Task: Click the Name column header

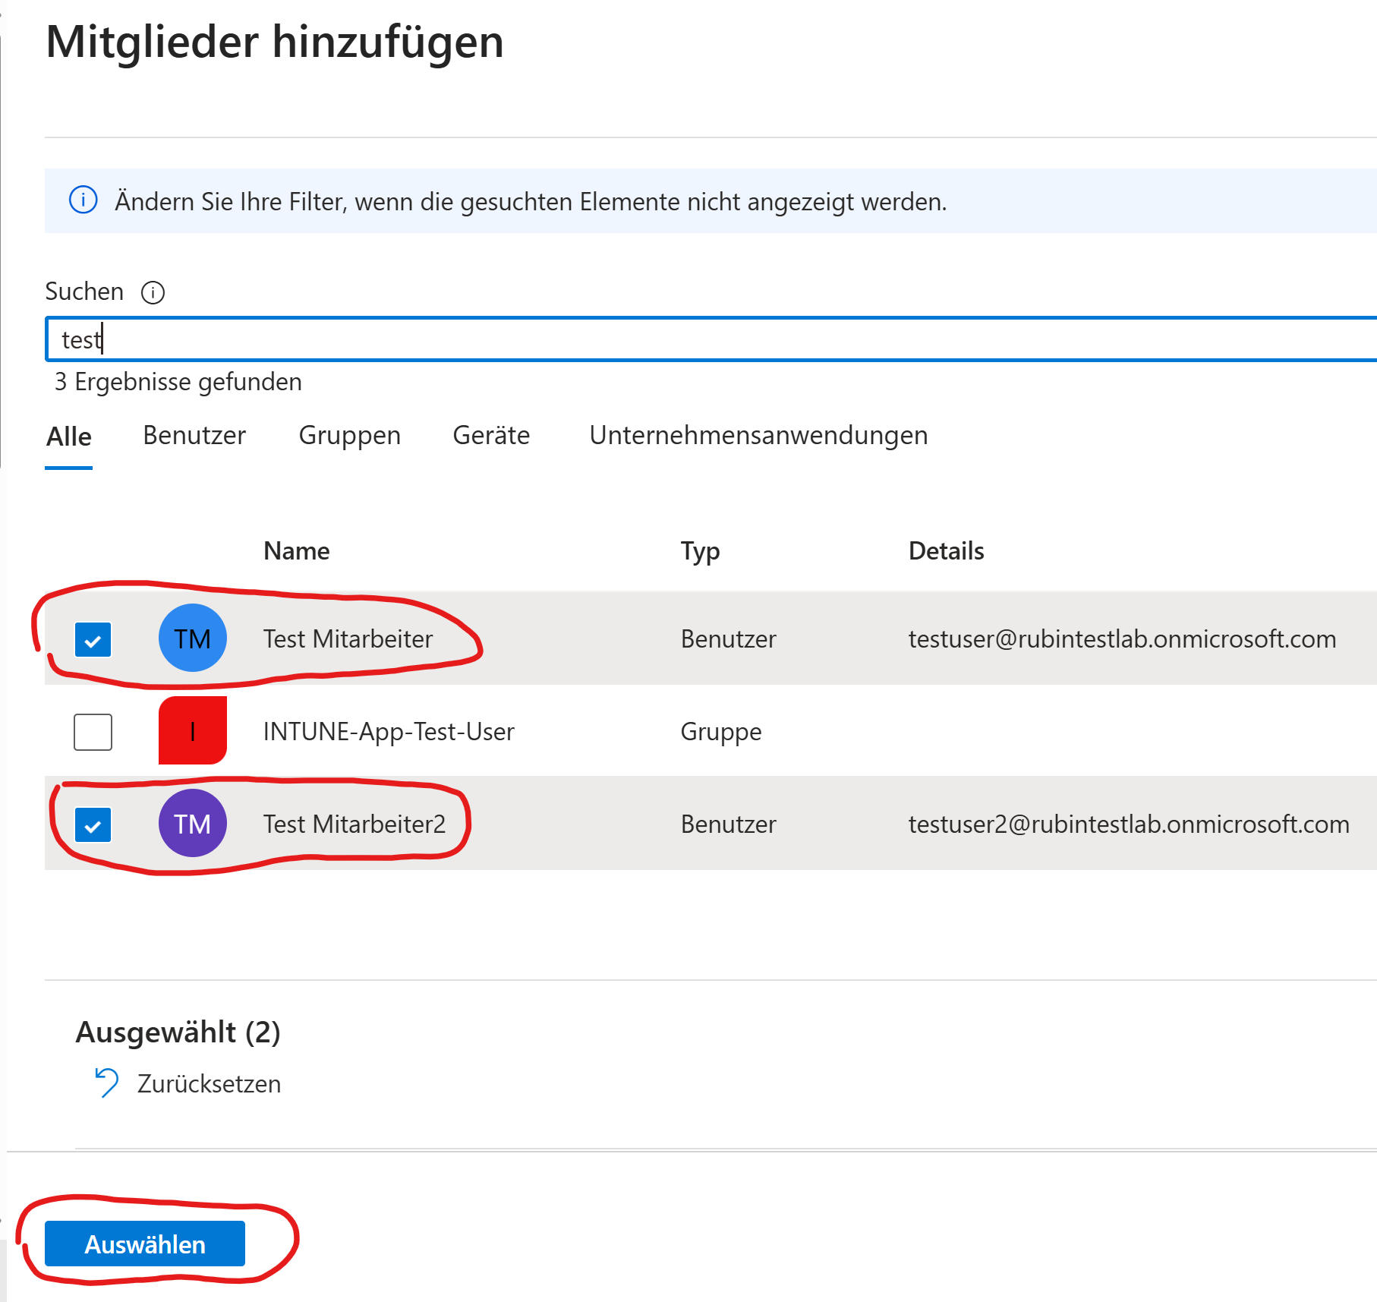Action: (x=296, y=550)
